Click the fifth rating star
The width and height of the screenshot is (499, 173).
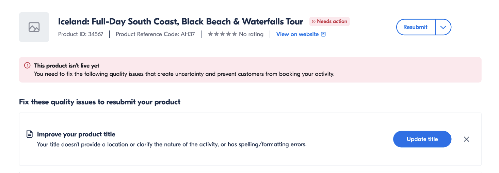[234, 34]
